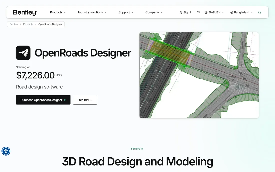275x172 pixels.
Task: Click the Free trial button
Action: pos(85,100)
